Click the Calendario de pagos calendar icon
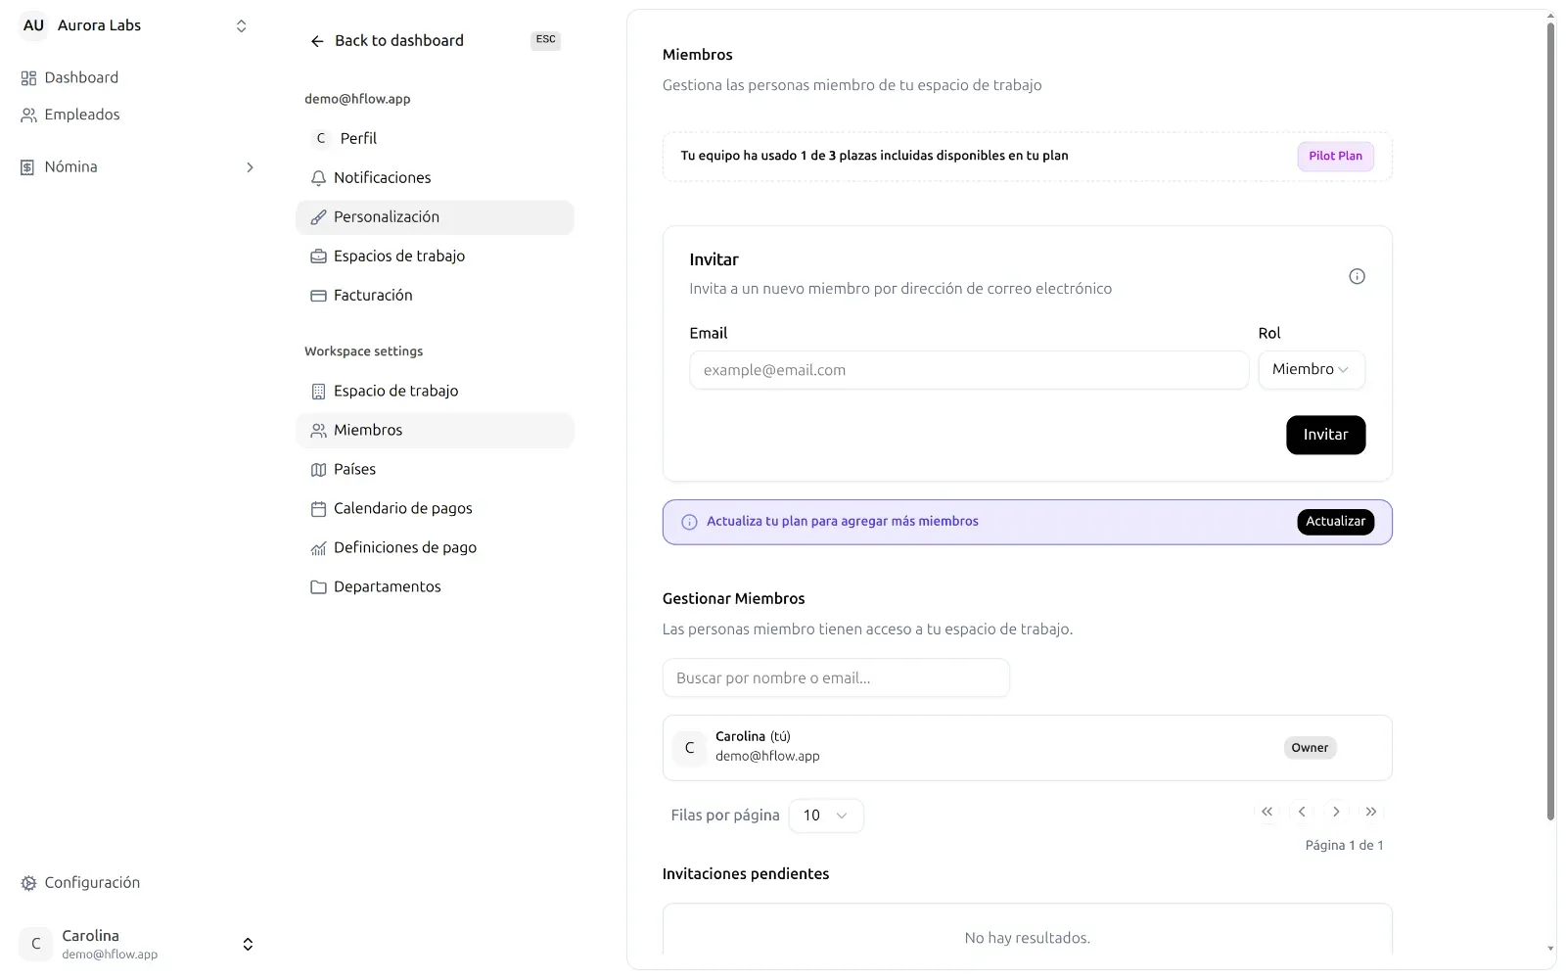Viewport: 1566px width, 979px height. 318,509
